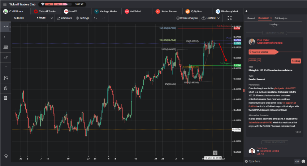
Task: Toggle the magnet snap tool
Action: coord(6,88)
